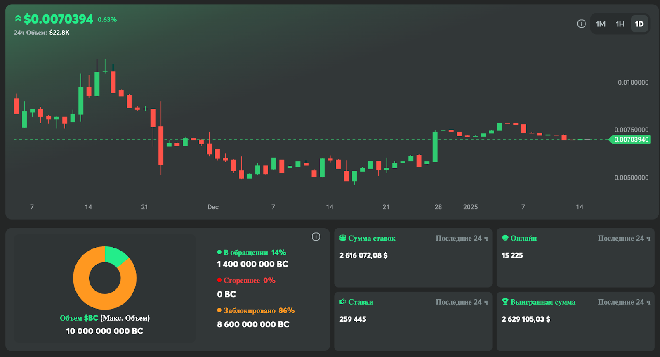Click the Сумма ставок heading
This screenshot has width=660, height=357.
pos(372,238)
